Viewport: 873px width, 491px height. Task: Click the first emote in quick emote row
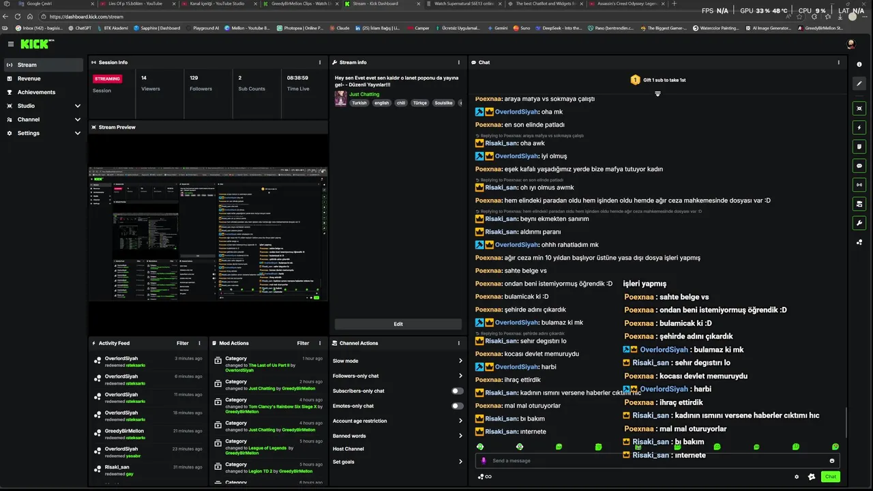[480, 447]
